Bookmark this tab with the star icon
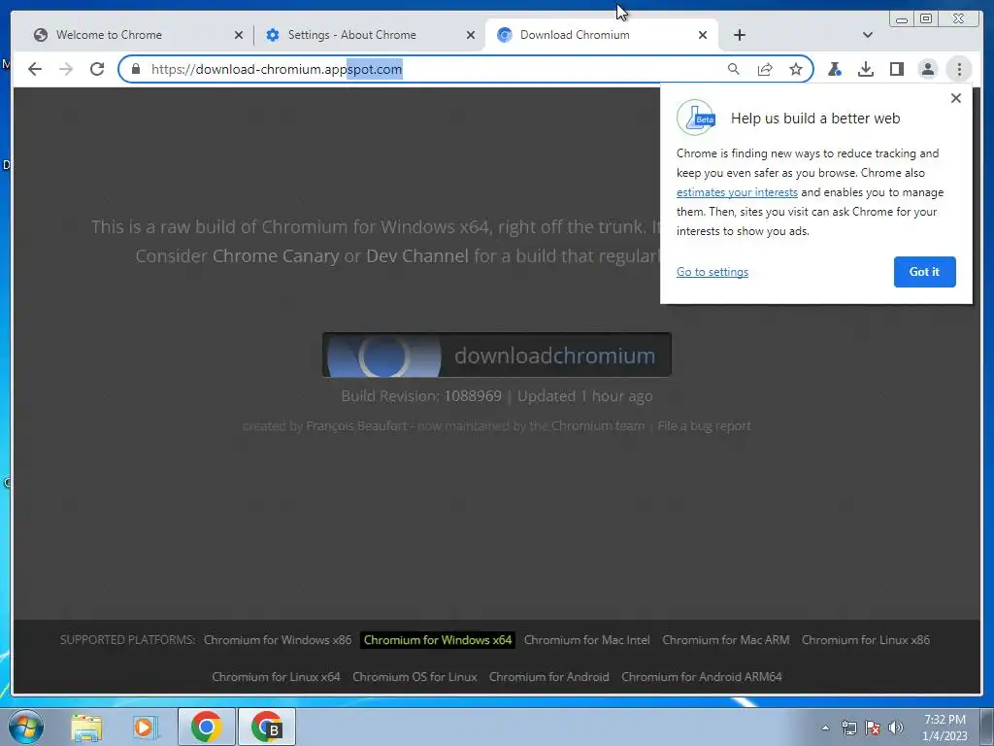 click(796, 69)
